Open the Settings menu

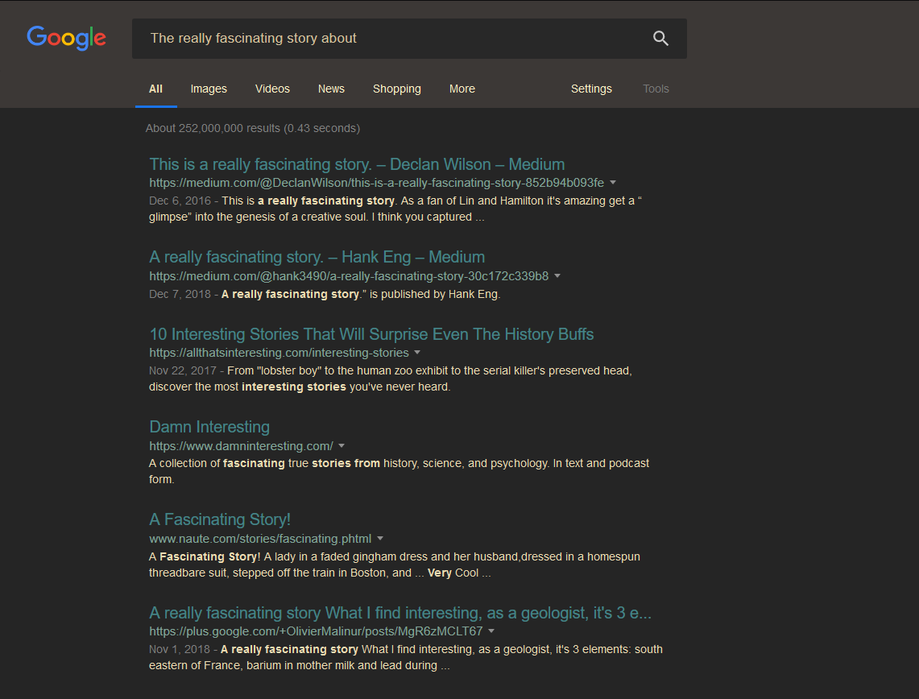click(x=591, y=89)
